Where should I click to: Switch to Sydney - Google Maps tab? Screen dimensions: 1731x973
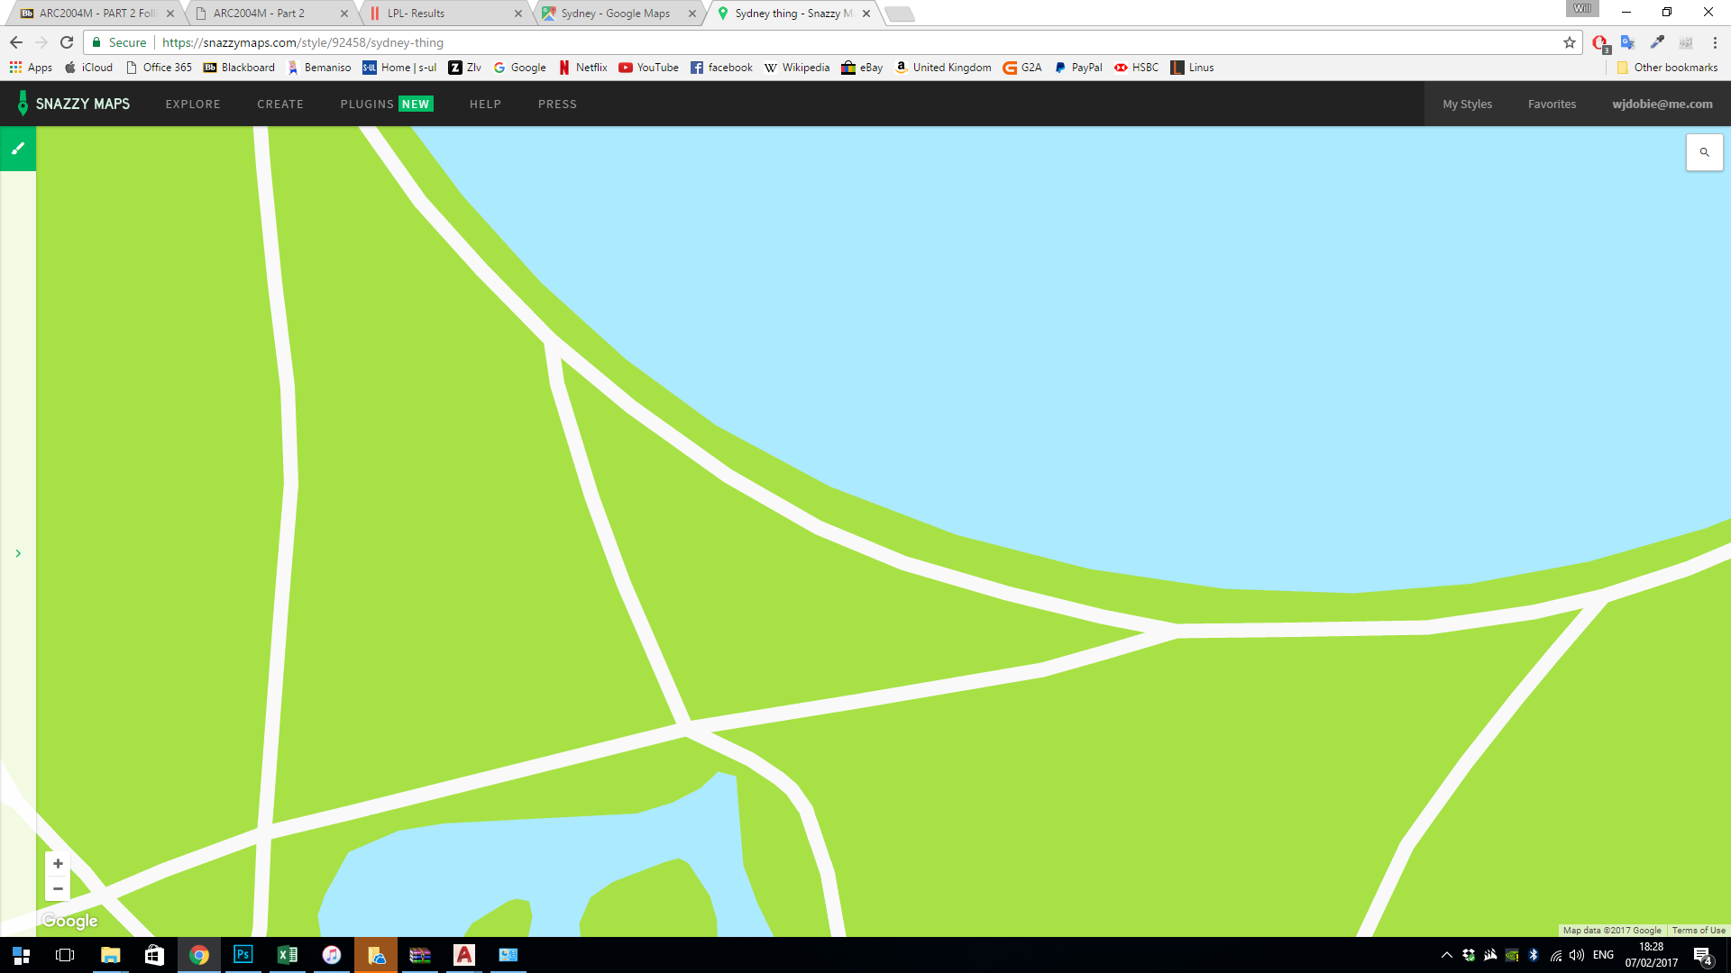tap(616, 14)
